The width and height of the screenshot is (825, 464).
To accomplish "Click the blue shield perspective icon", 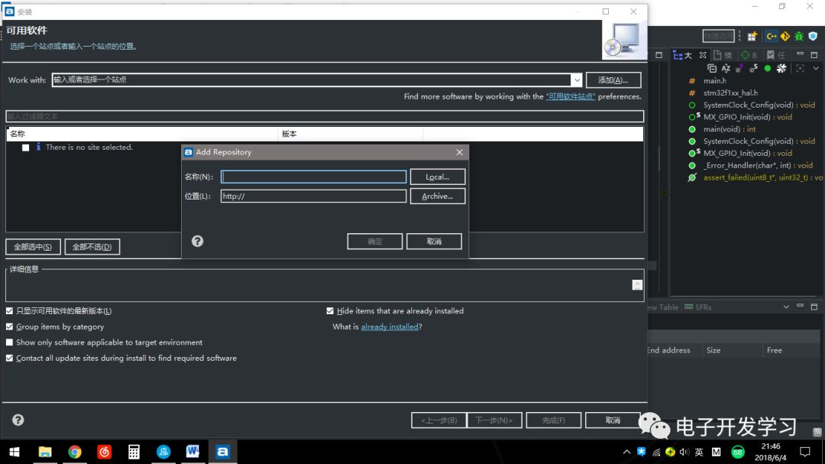I will (x=813, y=36).
